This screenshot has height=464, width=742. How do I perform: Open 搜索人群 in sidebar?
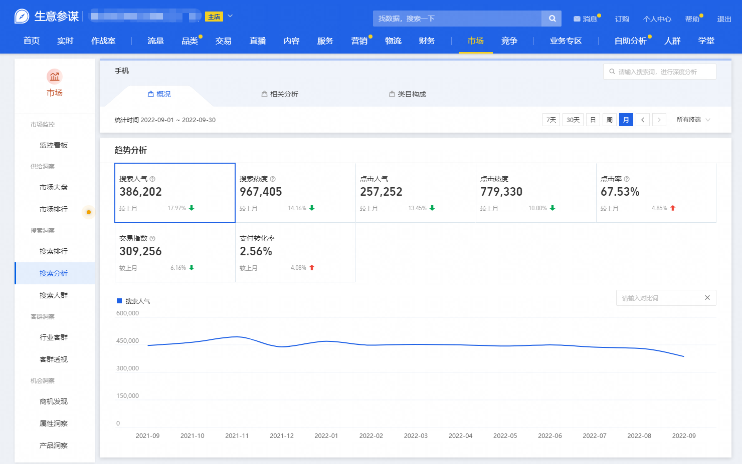pos(54,295)
